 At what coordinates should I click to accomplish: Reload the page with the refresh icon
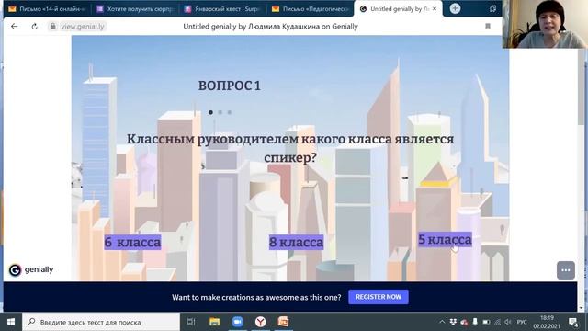[x=35, y=27]
